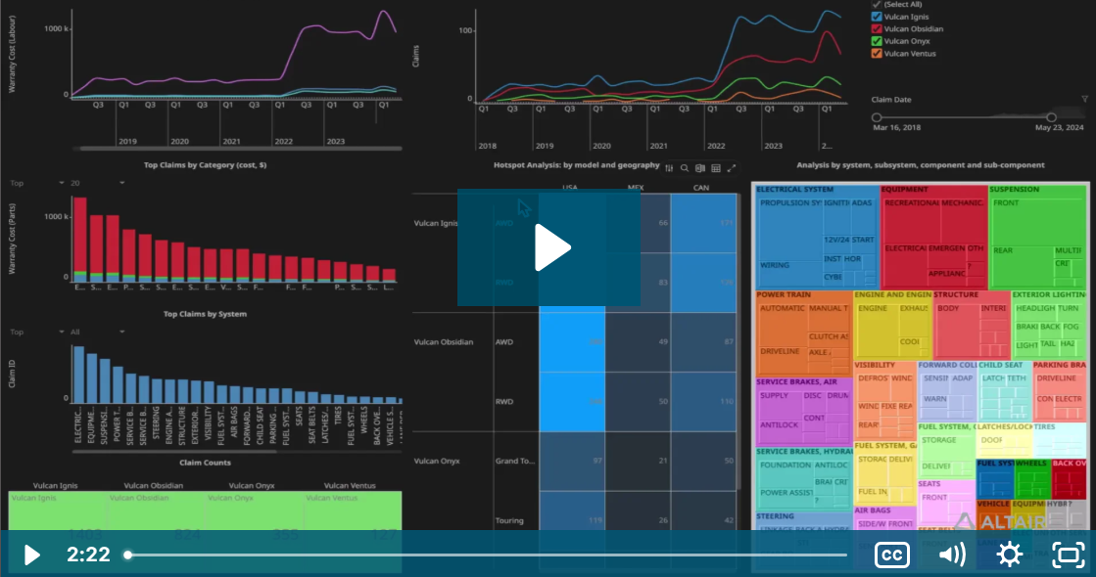This screenshot has height=577, width=1096.
Task: Select the ELECTRICAL SYSTEM treemap header
Action: [x=794, y=189]
